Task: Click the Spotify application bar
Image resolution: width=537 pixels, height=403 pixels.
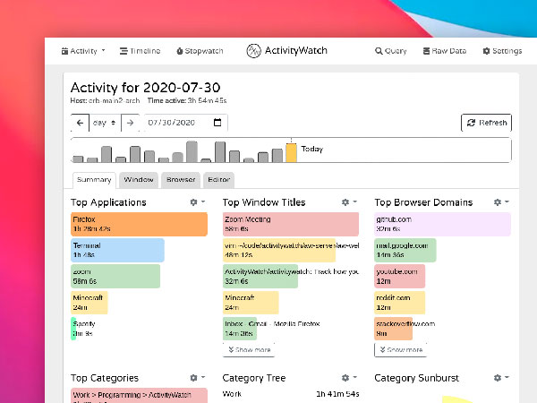Action: (x=83, y=329)
